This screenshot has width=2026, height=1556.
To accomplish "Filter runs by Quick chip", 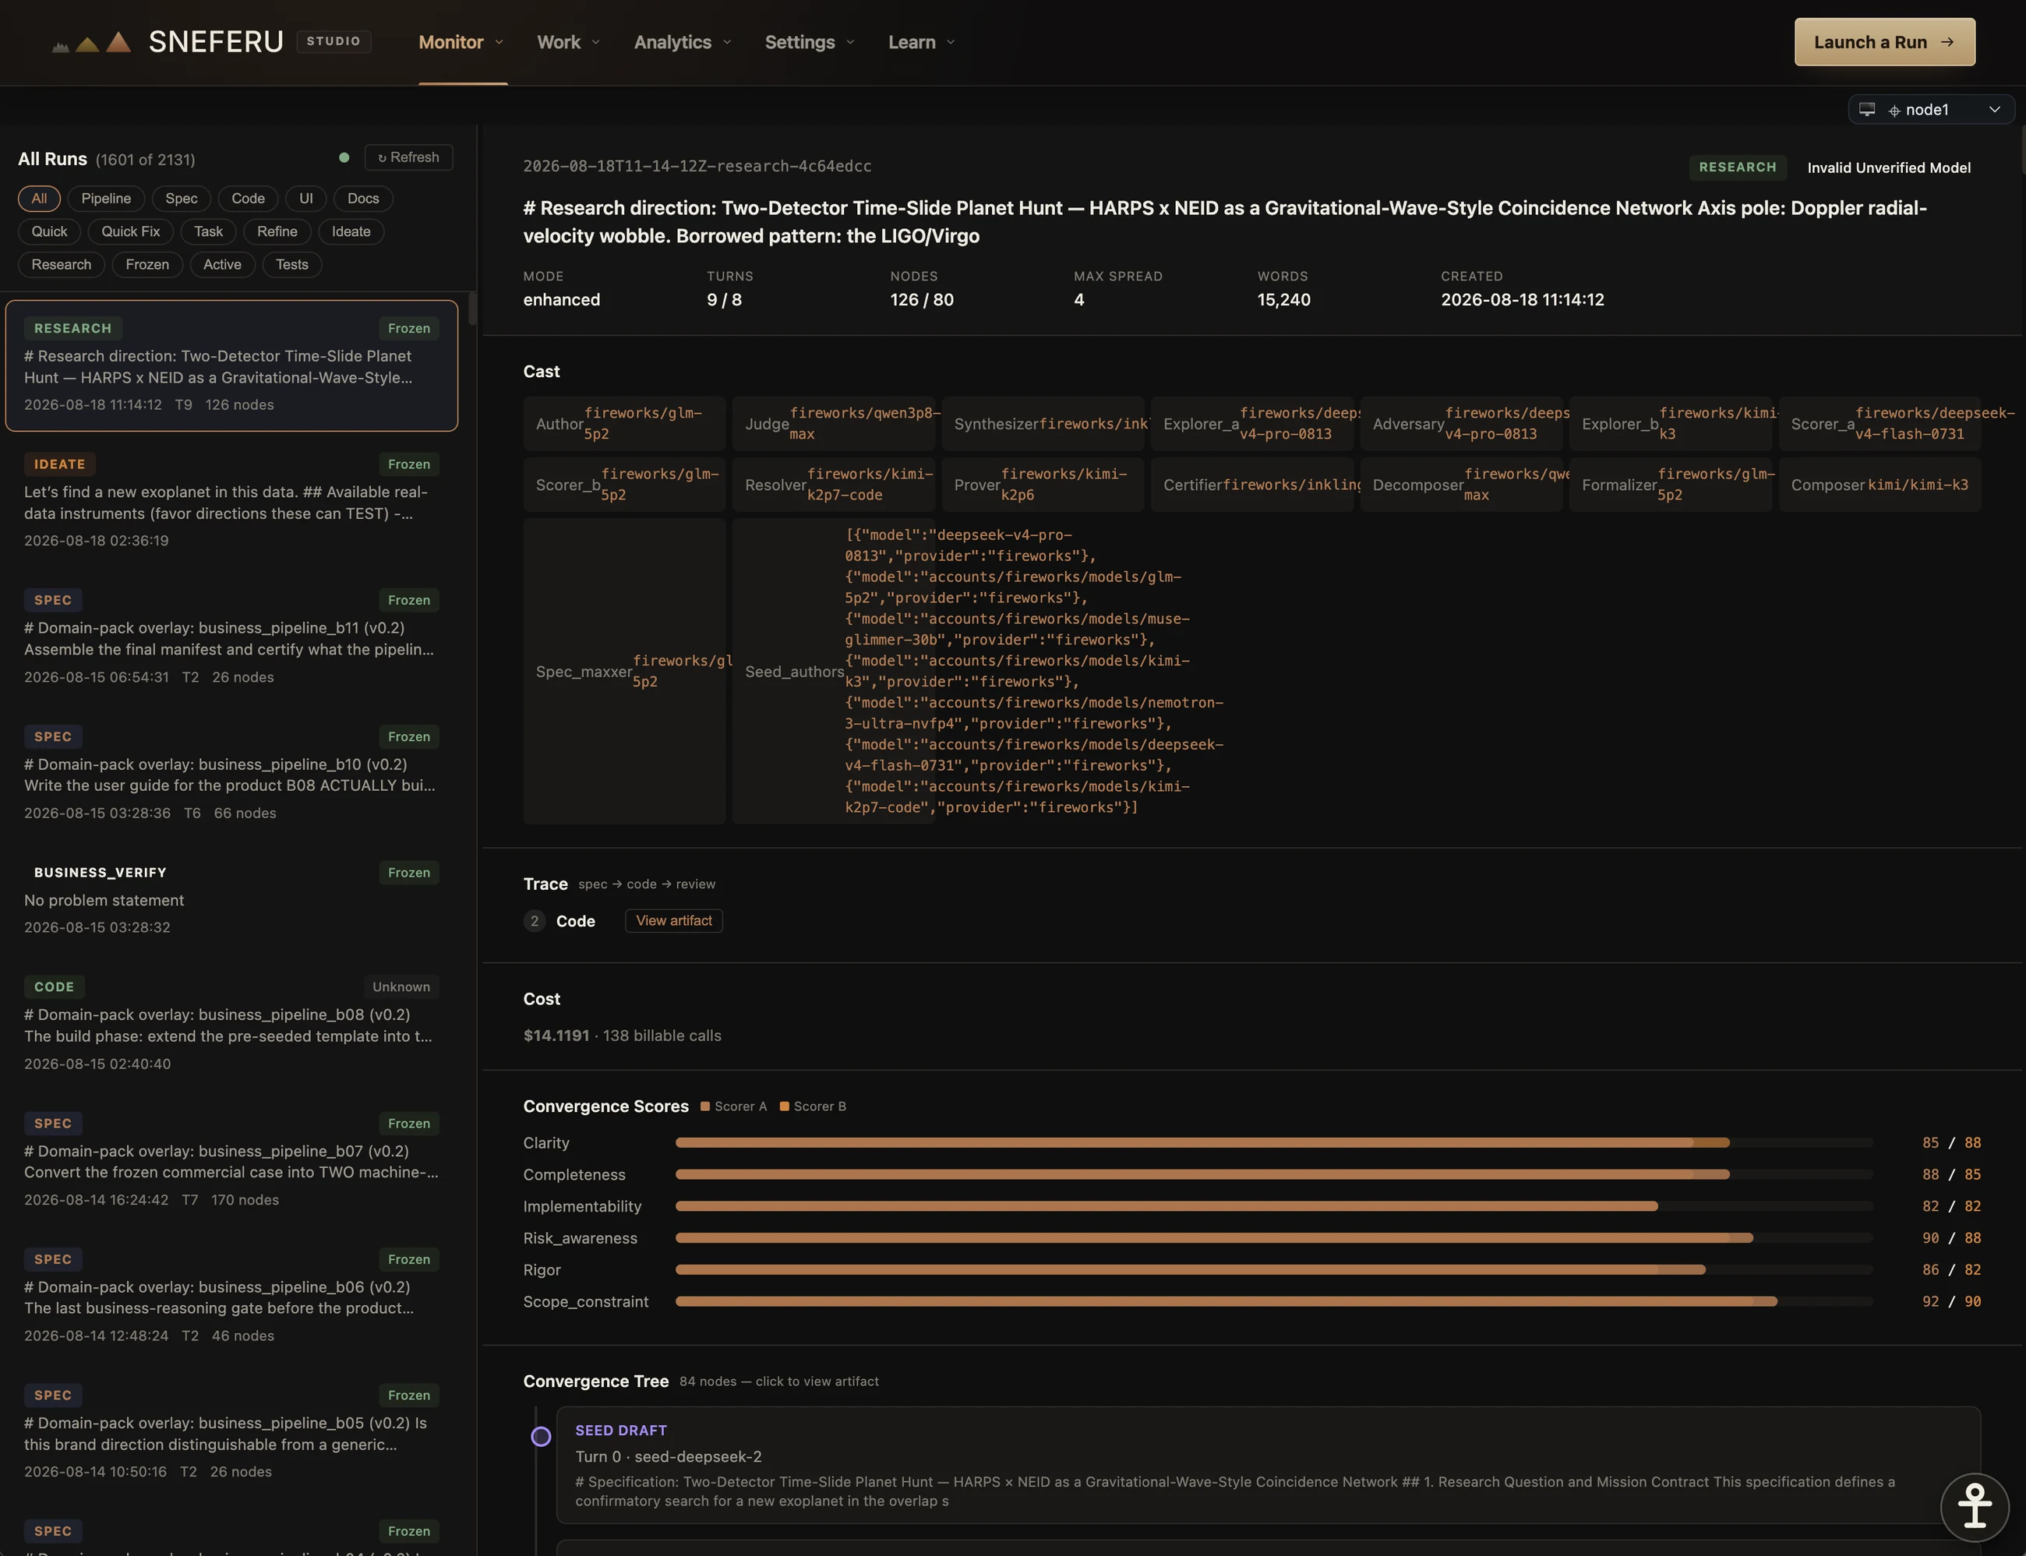I will click(x=49, y=231).
